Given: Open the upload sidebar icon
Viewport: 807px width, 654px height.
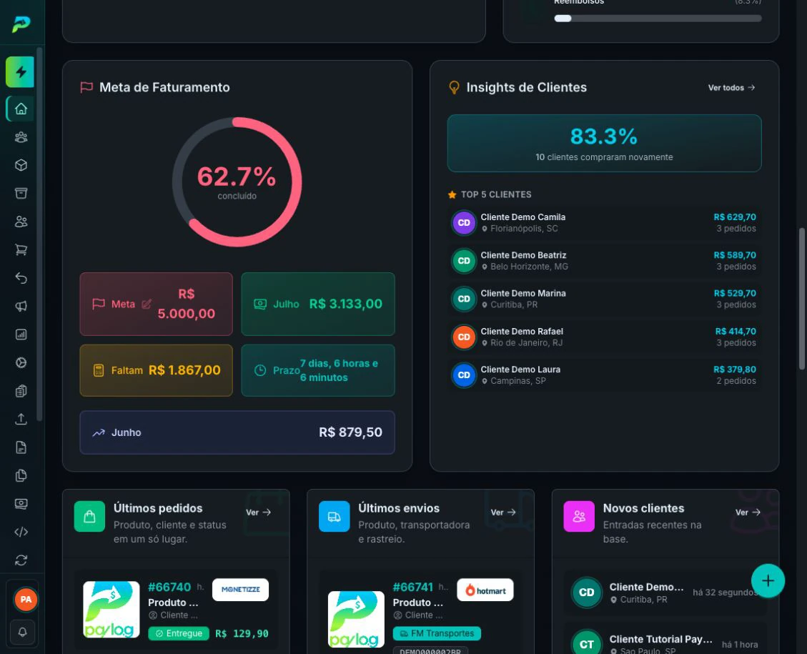Looking at the screenshot, I should [21, 419].
